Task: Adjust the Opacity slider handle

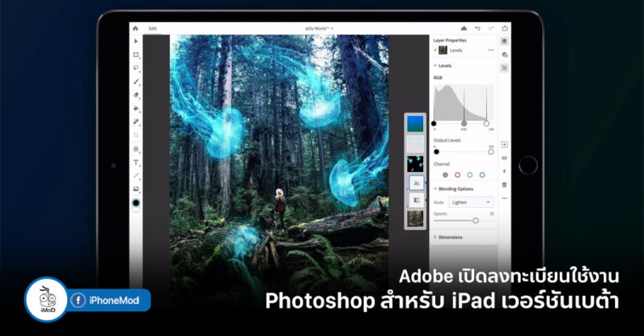Action: point(475,221)
